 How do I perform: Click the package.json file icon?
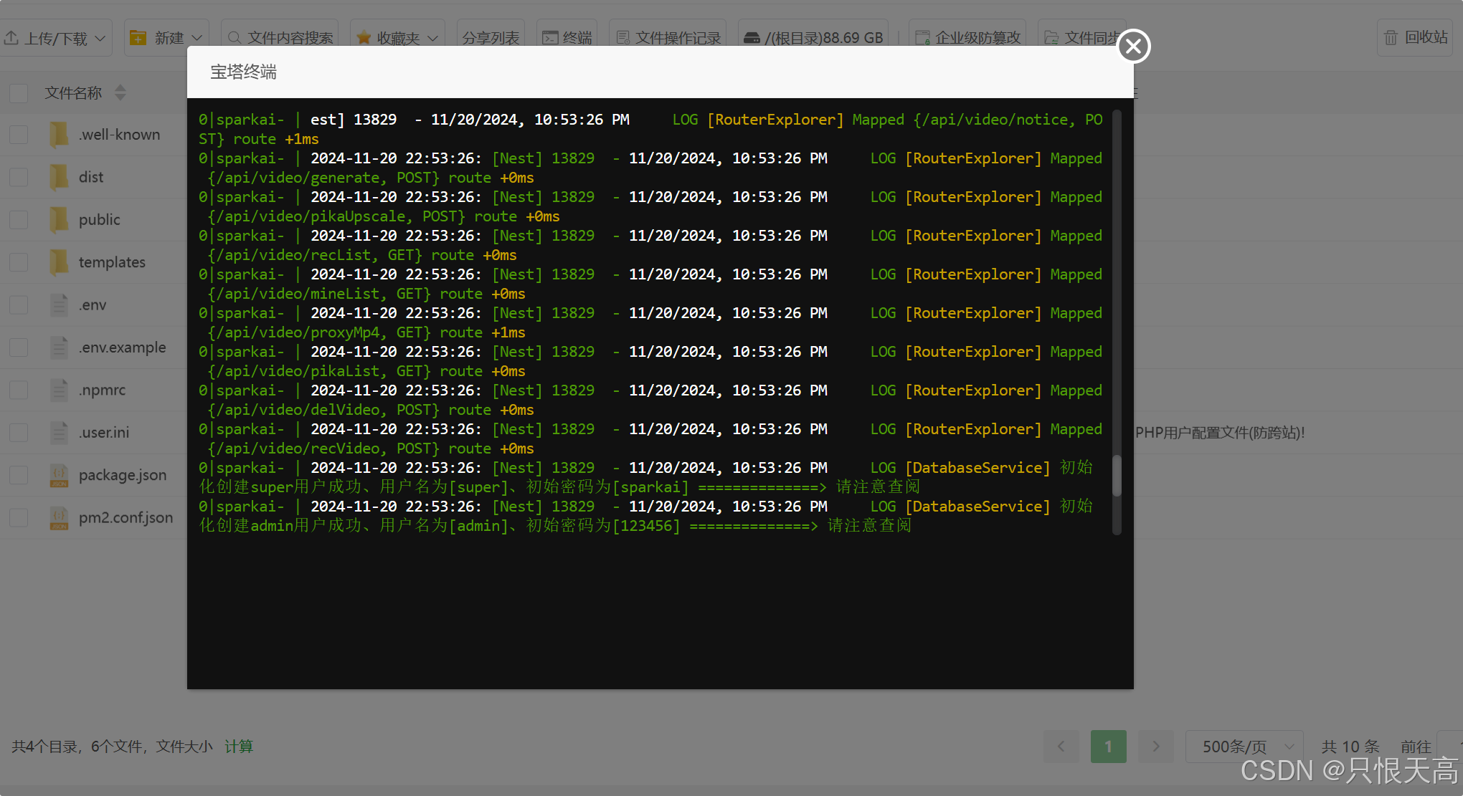(59, 475)
